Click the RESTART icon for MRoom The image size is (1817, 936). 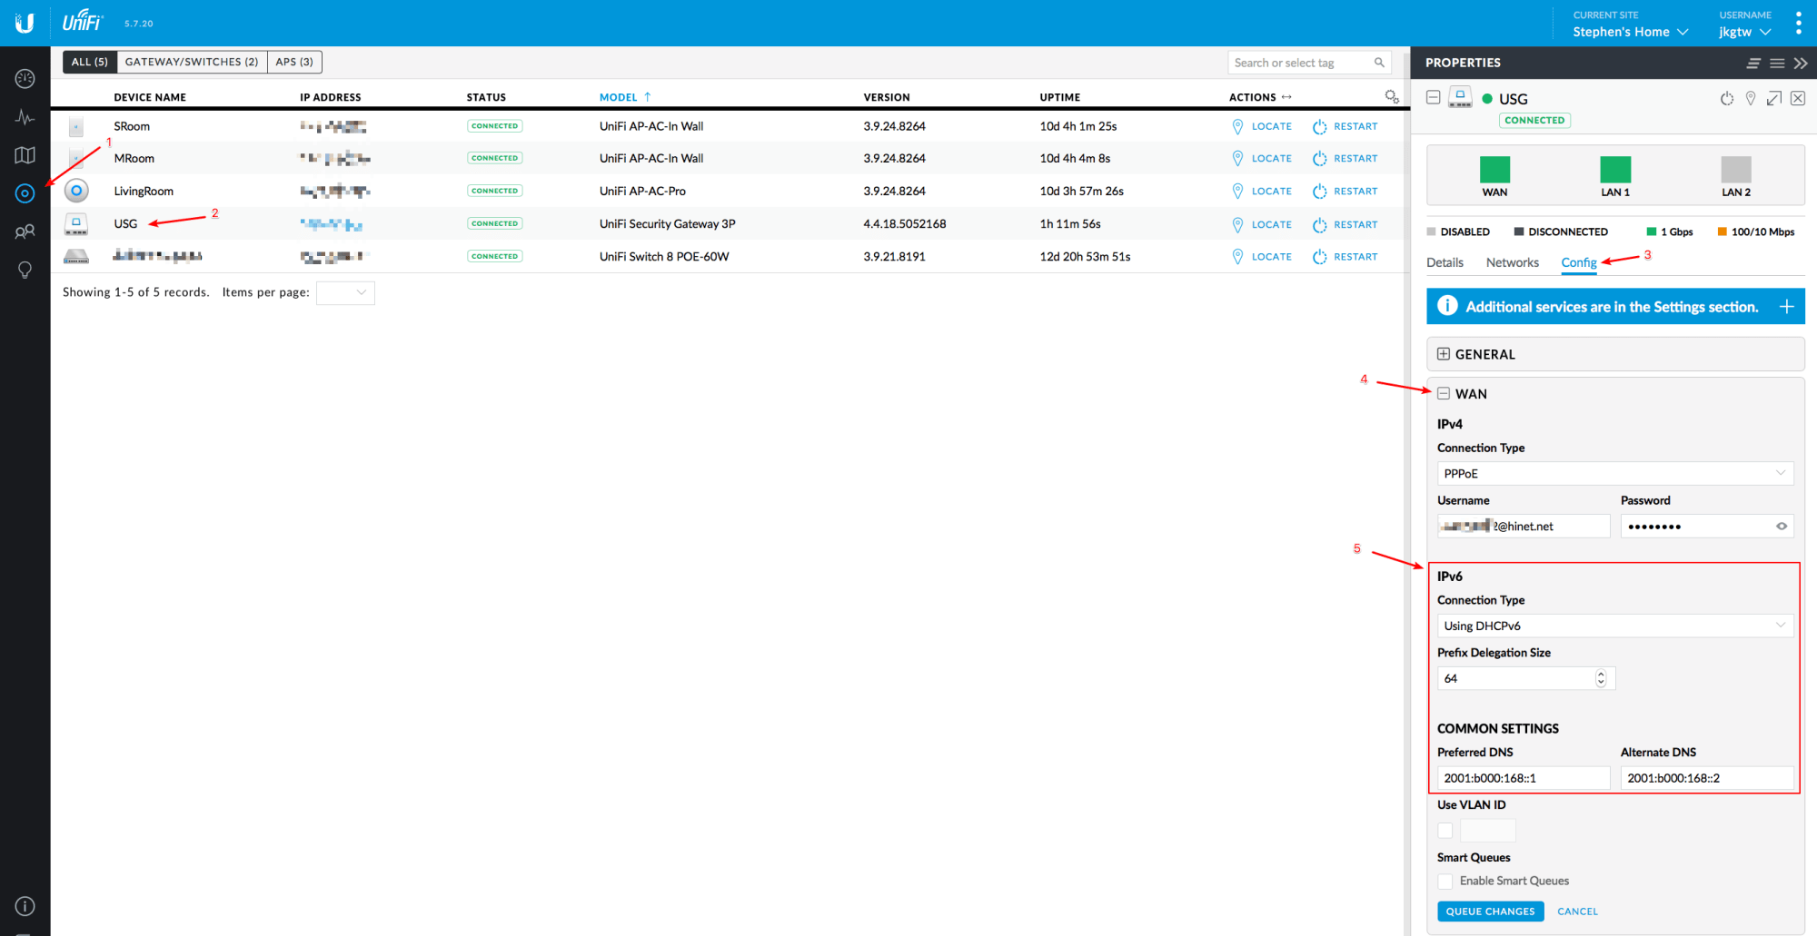pos(1320,159)
